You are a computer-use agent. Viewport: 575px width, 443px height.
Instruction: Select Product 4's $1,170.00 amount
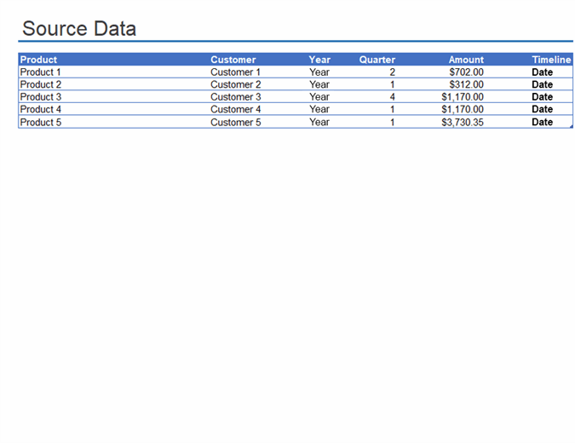463,109
